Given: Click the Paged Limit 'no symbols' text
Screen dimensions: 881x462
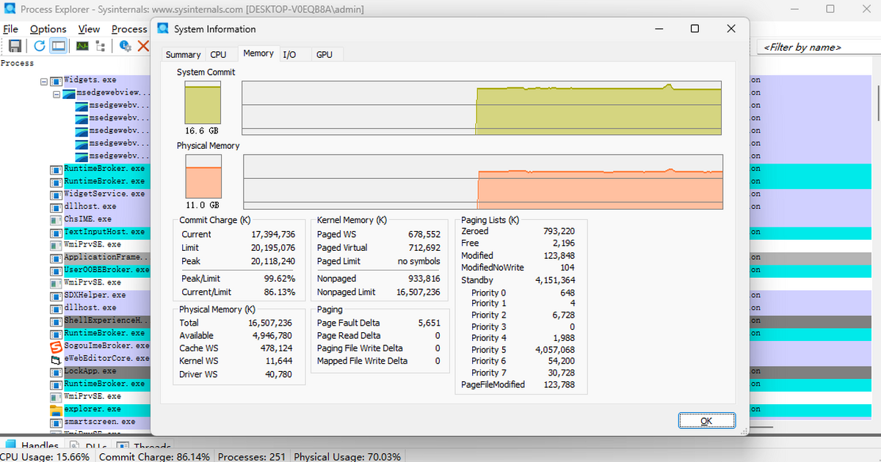Looking at the screenshot, I should (419, 261).
